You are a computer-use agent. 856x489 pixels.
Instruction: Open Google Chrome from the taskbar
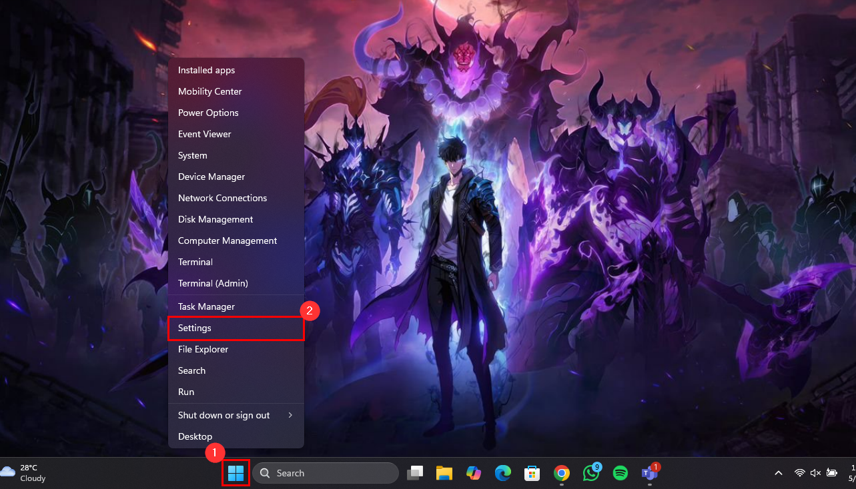click(562, 473)
